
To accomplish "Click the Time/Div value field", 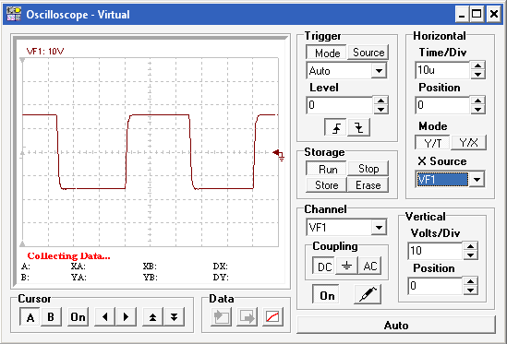I will (442, 70).
